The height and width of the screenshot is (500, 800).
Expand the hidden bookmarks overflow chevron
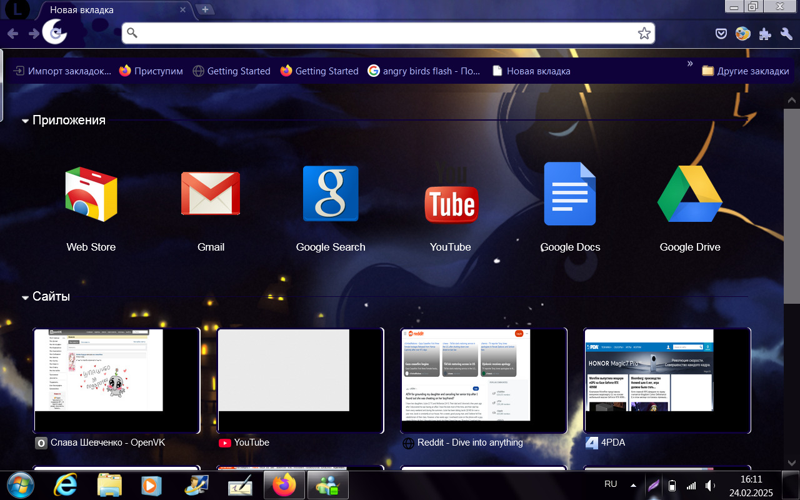click(x=690, y=64)
